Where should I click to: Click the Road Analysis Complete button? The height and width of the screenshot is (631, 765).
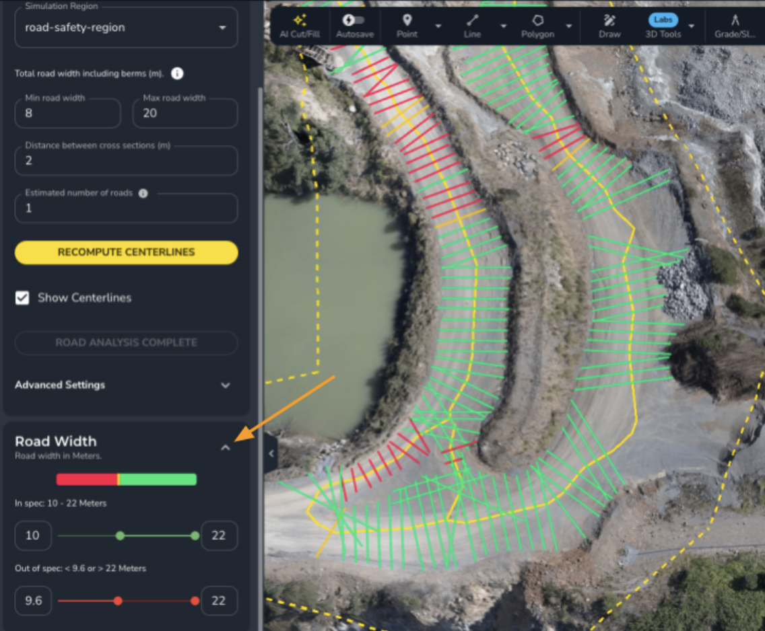(x=126, y=342)
